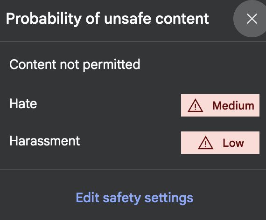This screenshot has height=220, width=266.
Task: Click the word 'Probability' in the panel title
Action: coord(44,19)
